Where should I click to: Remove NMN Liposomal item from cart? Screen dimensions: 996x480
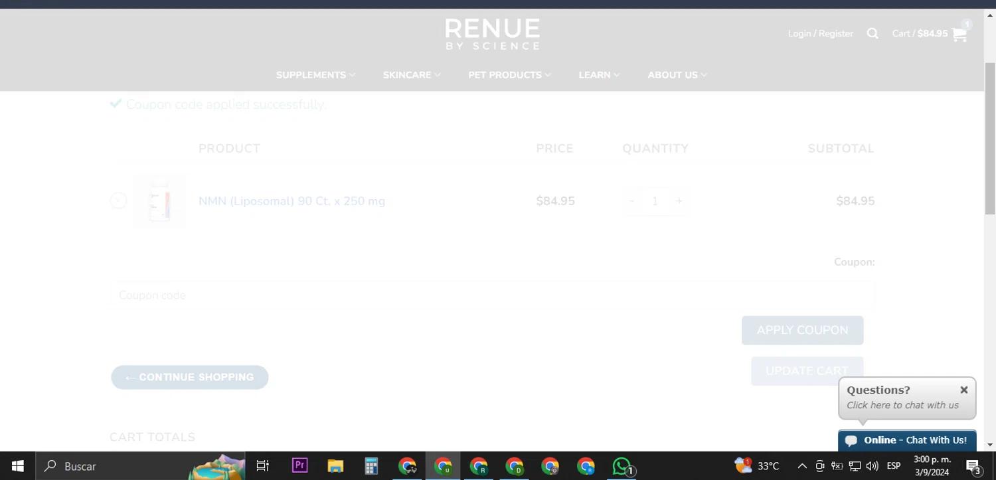118,200
